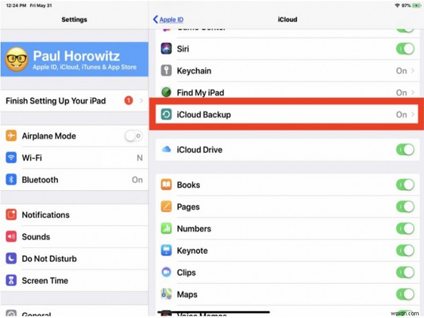
Task: Tap the Keynote podium icon
Action: tap(166, 250)
